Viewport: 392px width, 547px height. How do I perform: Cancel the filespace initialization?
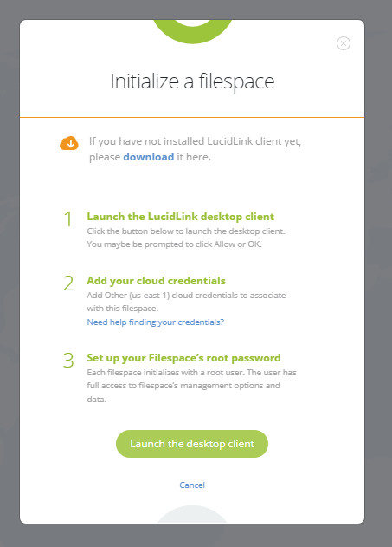192,485
